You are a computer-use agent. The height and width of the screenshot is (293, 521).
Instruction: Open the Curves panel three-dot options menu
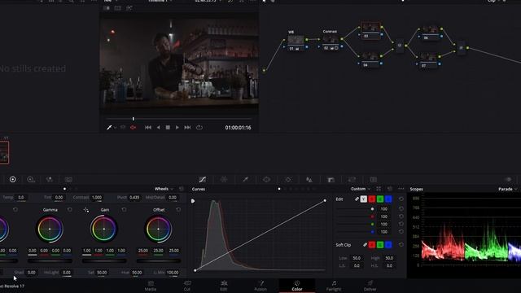point(401,189)
